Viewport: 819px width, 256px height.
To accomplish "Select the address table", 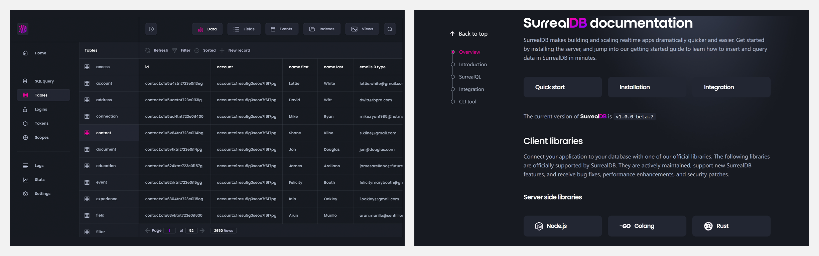I will (109, 100).
